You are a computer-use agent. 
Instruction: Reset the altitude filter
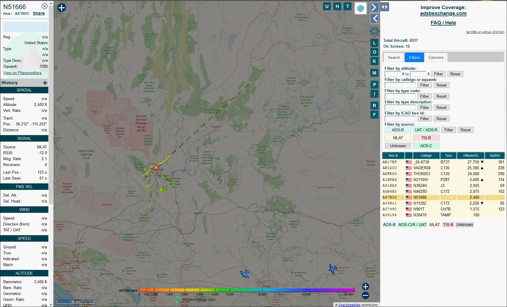(x=455, y=74)
